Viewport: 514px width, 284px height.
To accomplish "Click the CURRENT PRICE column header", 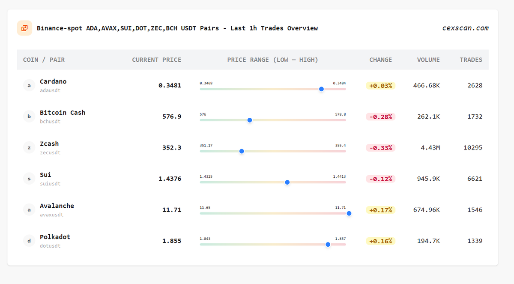I will tap(156, 60).
